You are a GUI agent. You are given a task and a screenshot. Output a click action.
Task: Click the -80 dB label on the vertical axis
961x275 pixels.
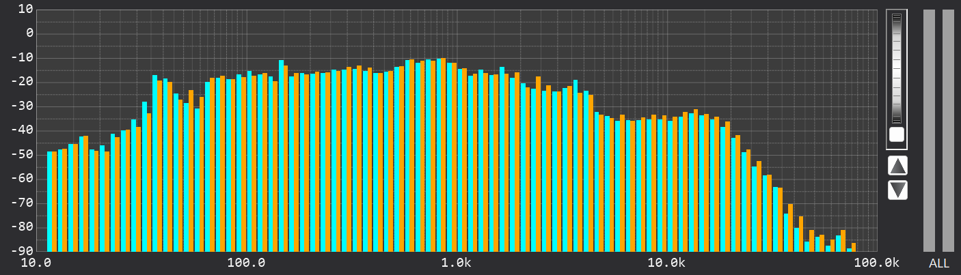pos(23,227)
